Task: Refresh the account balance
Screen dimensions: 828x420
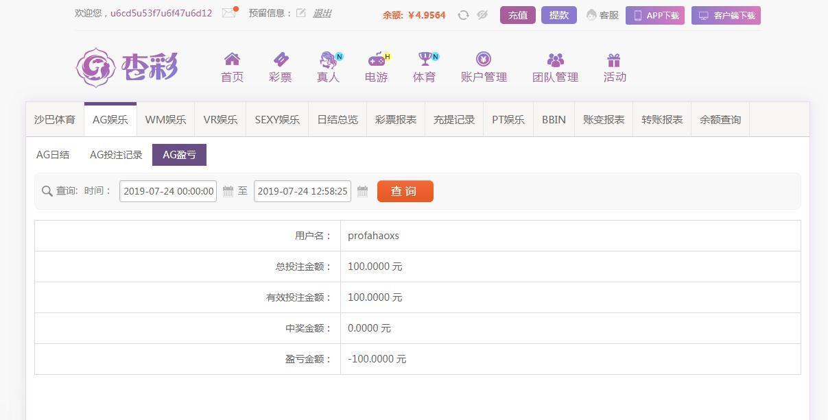Action: point(463,15)
